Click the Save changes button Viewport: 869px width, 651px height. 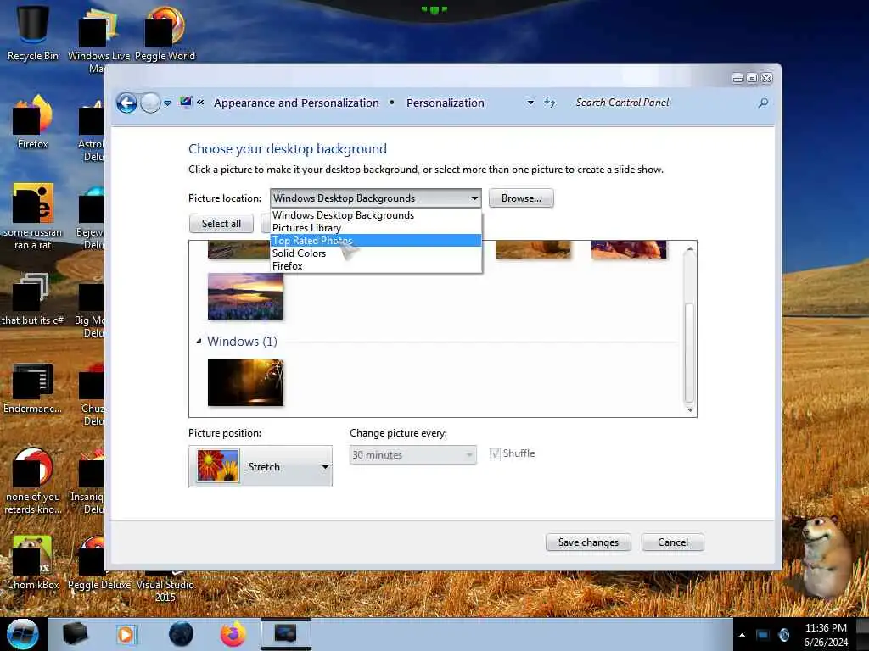[588, 542]
